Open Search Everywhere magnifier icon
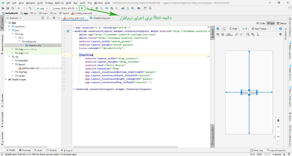The image size is (292, 156). (x=150, y=8)
